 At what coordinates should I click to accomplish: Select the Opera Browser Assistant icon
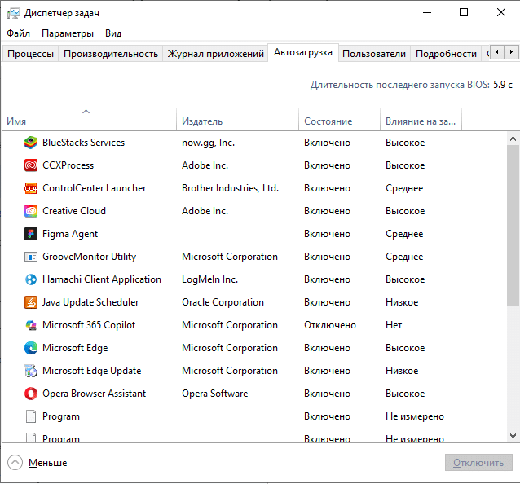click(31, 394)
